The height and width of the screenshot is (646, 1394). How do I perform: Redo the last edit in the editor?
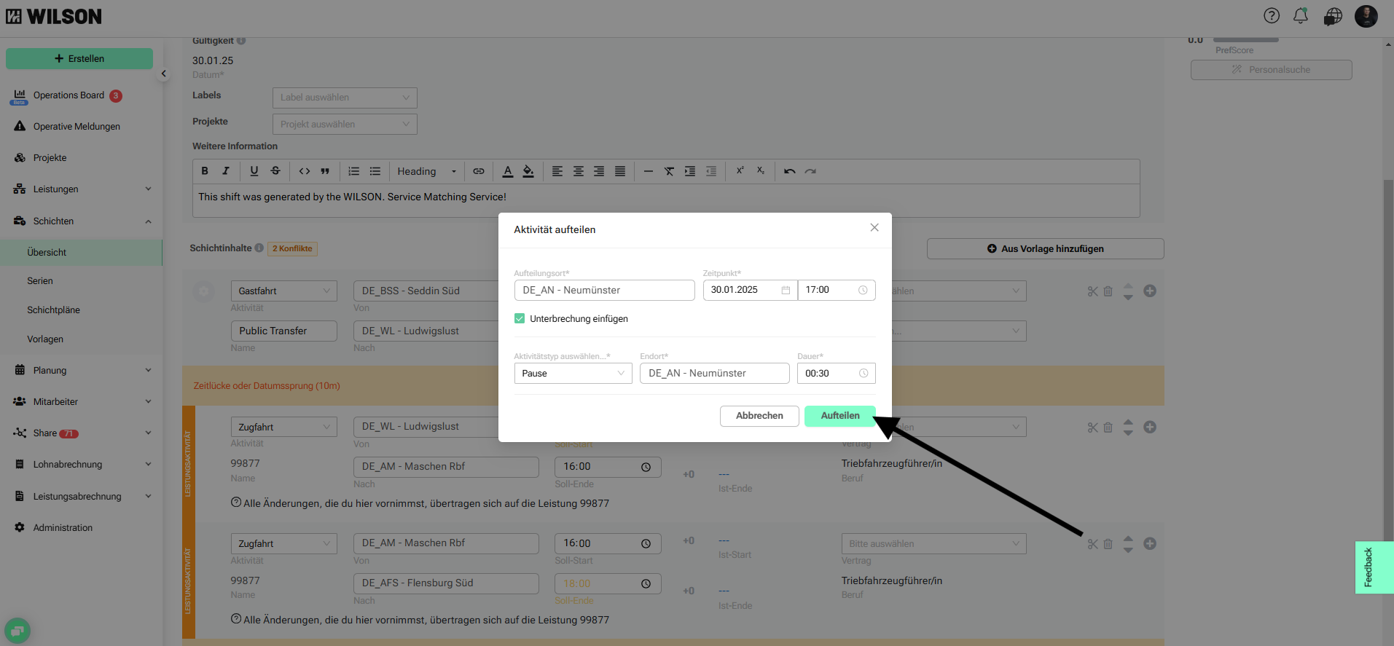(x=810, y=171)
